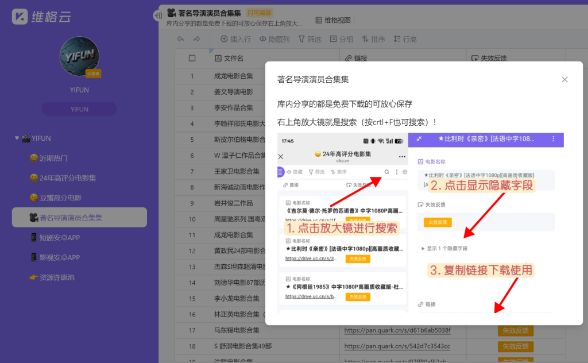Open the 筛选 filter tool
588x363 pixels.
pos(310,39)
